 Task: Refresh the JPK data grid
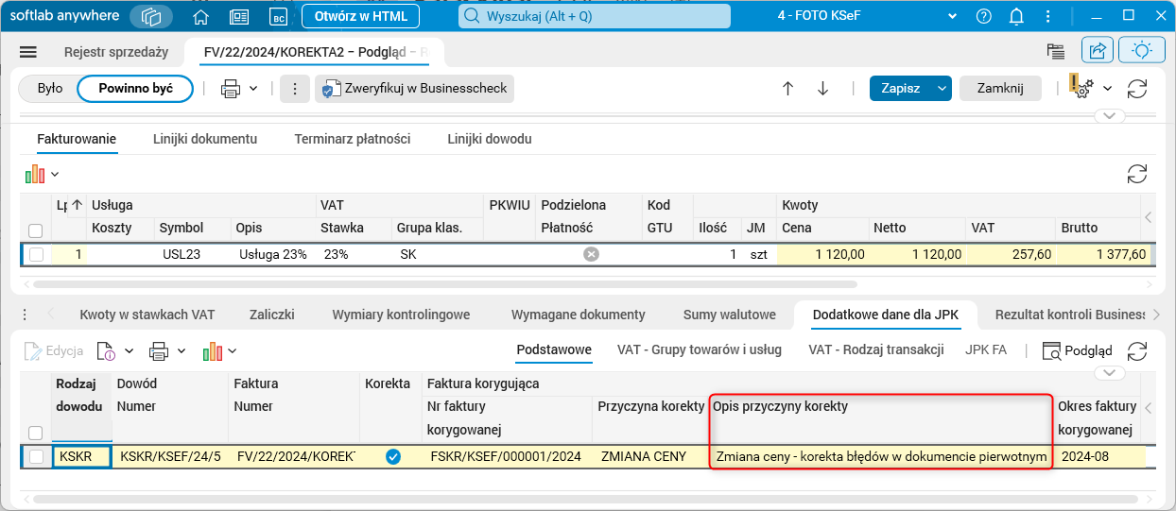click(x=1137, y=350)
